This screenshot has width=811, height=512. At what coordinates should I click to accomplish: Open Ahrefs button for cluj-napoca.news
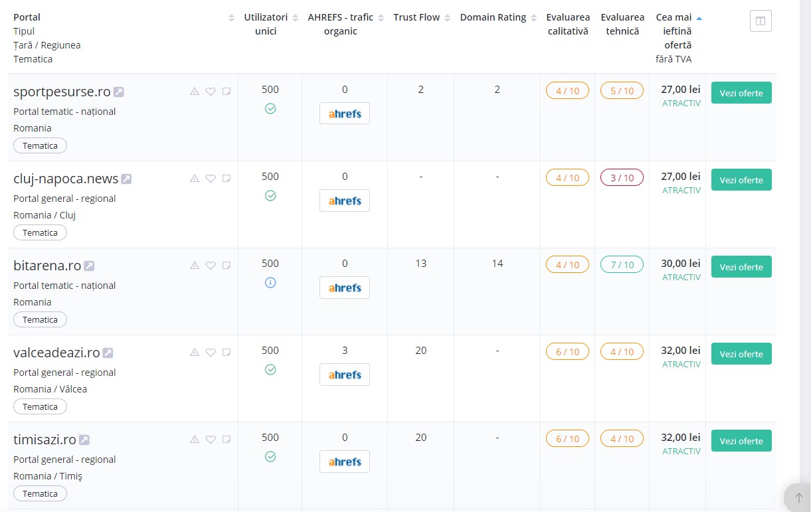coord(345,201)
